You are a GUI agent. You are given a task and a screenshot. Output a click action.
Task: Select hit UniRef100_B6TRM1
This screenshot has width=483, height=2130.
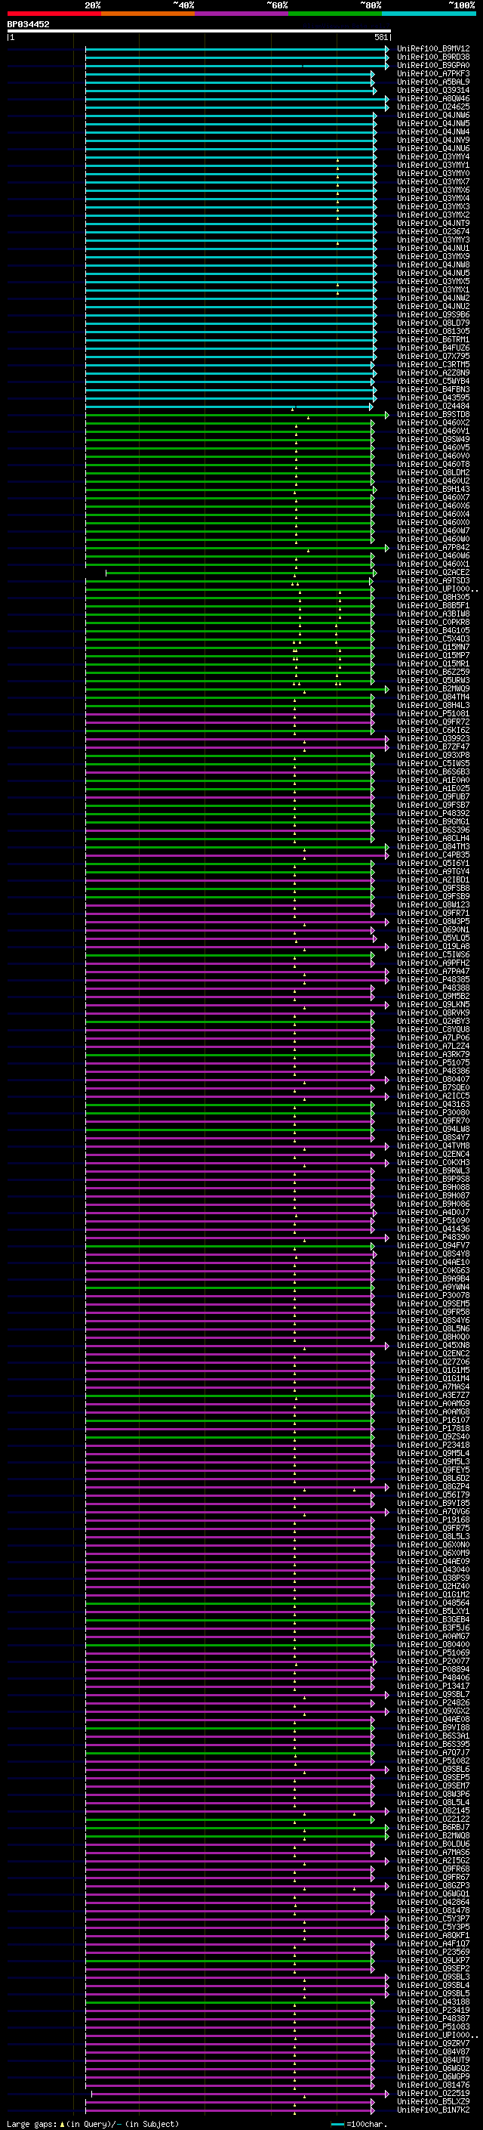(x=433, y=339)
